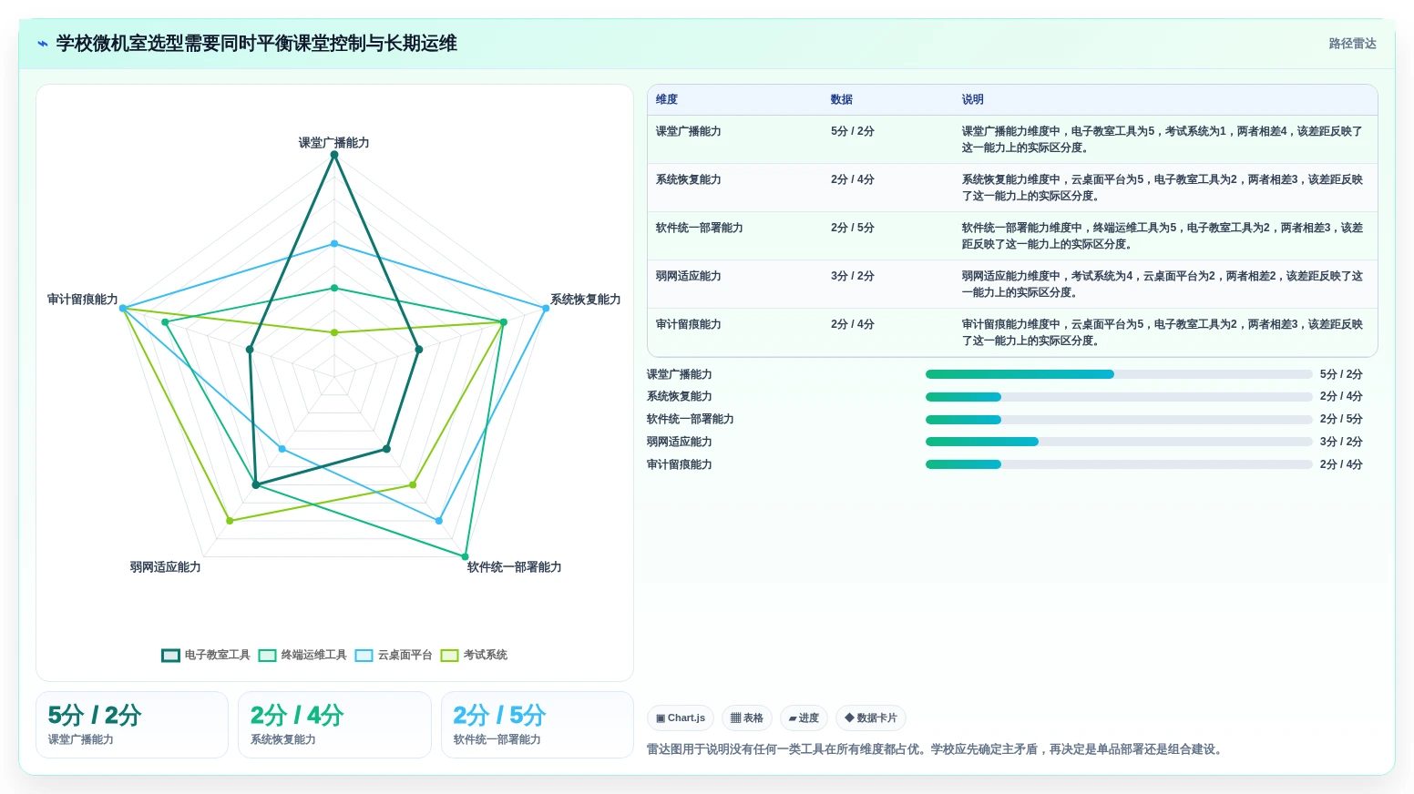Click the blue data point at 系统恢复能力 vertex
The width and height of the screenshot is (1414, 794).
(546, 309)
